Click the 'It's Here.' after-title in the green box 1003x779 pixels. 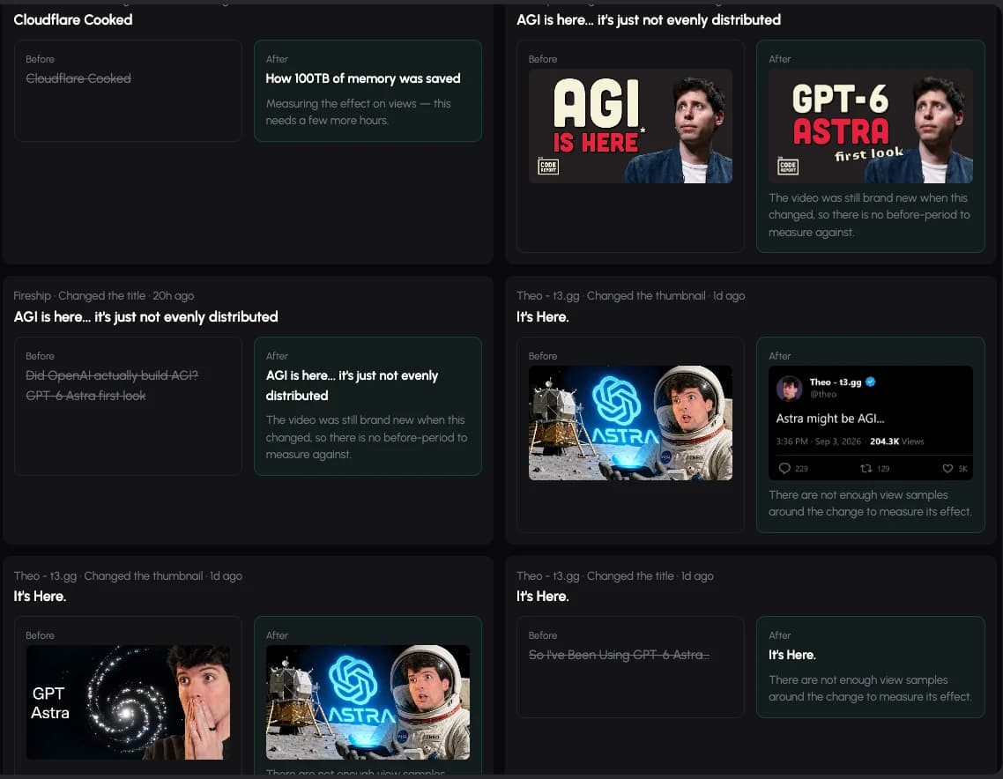click(x=791, y=655)
